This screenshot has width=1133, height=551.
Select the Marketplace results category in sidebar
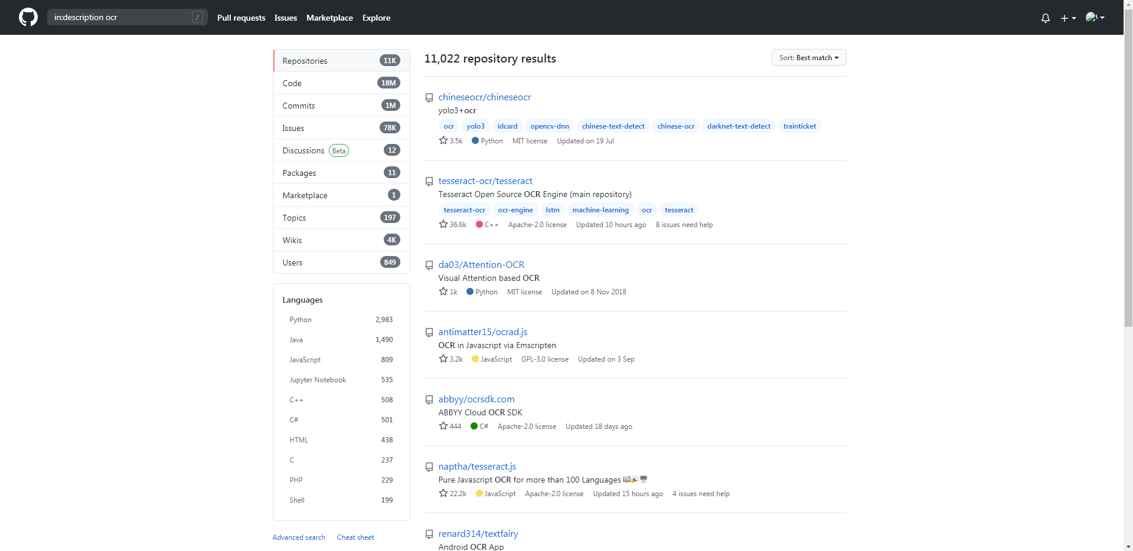coord(341,195)
